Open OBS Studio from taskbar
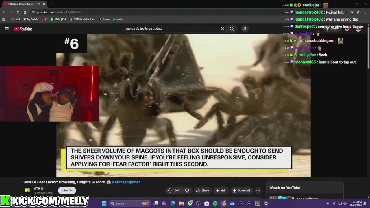This screenshot has width=370, height=208. coord(198,203)
